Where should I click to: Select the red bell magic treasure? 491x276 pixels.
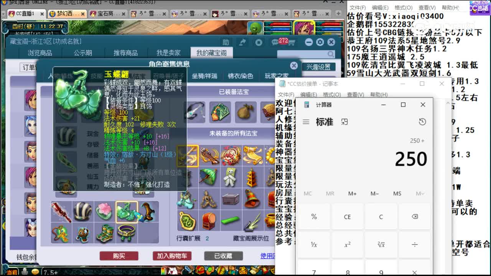point(252,199)
